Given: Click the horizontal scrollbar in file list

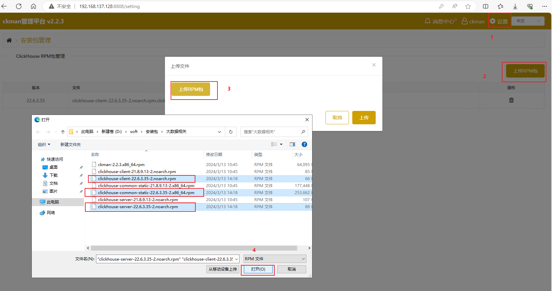Looking at the screenshot, I should tap(194, 248).
